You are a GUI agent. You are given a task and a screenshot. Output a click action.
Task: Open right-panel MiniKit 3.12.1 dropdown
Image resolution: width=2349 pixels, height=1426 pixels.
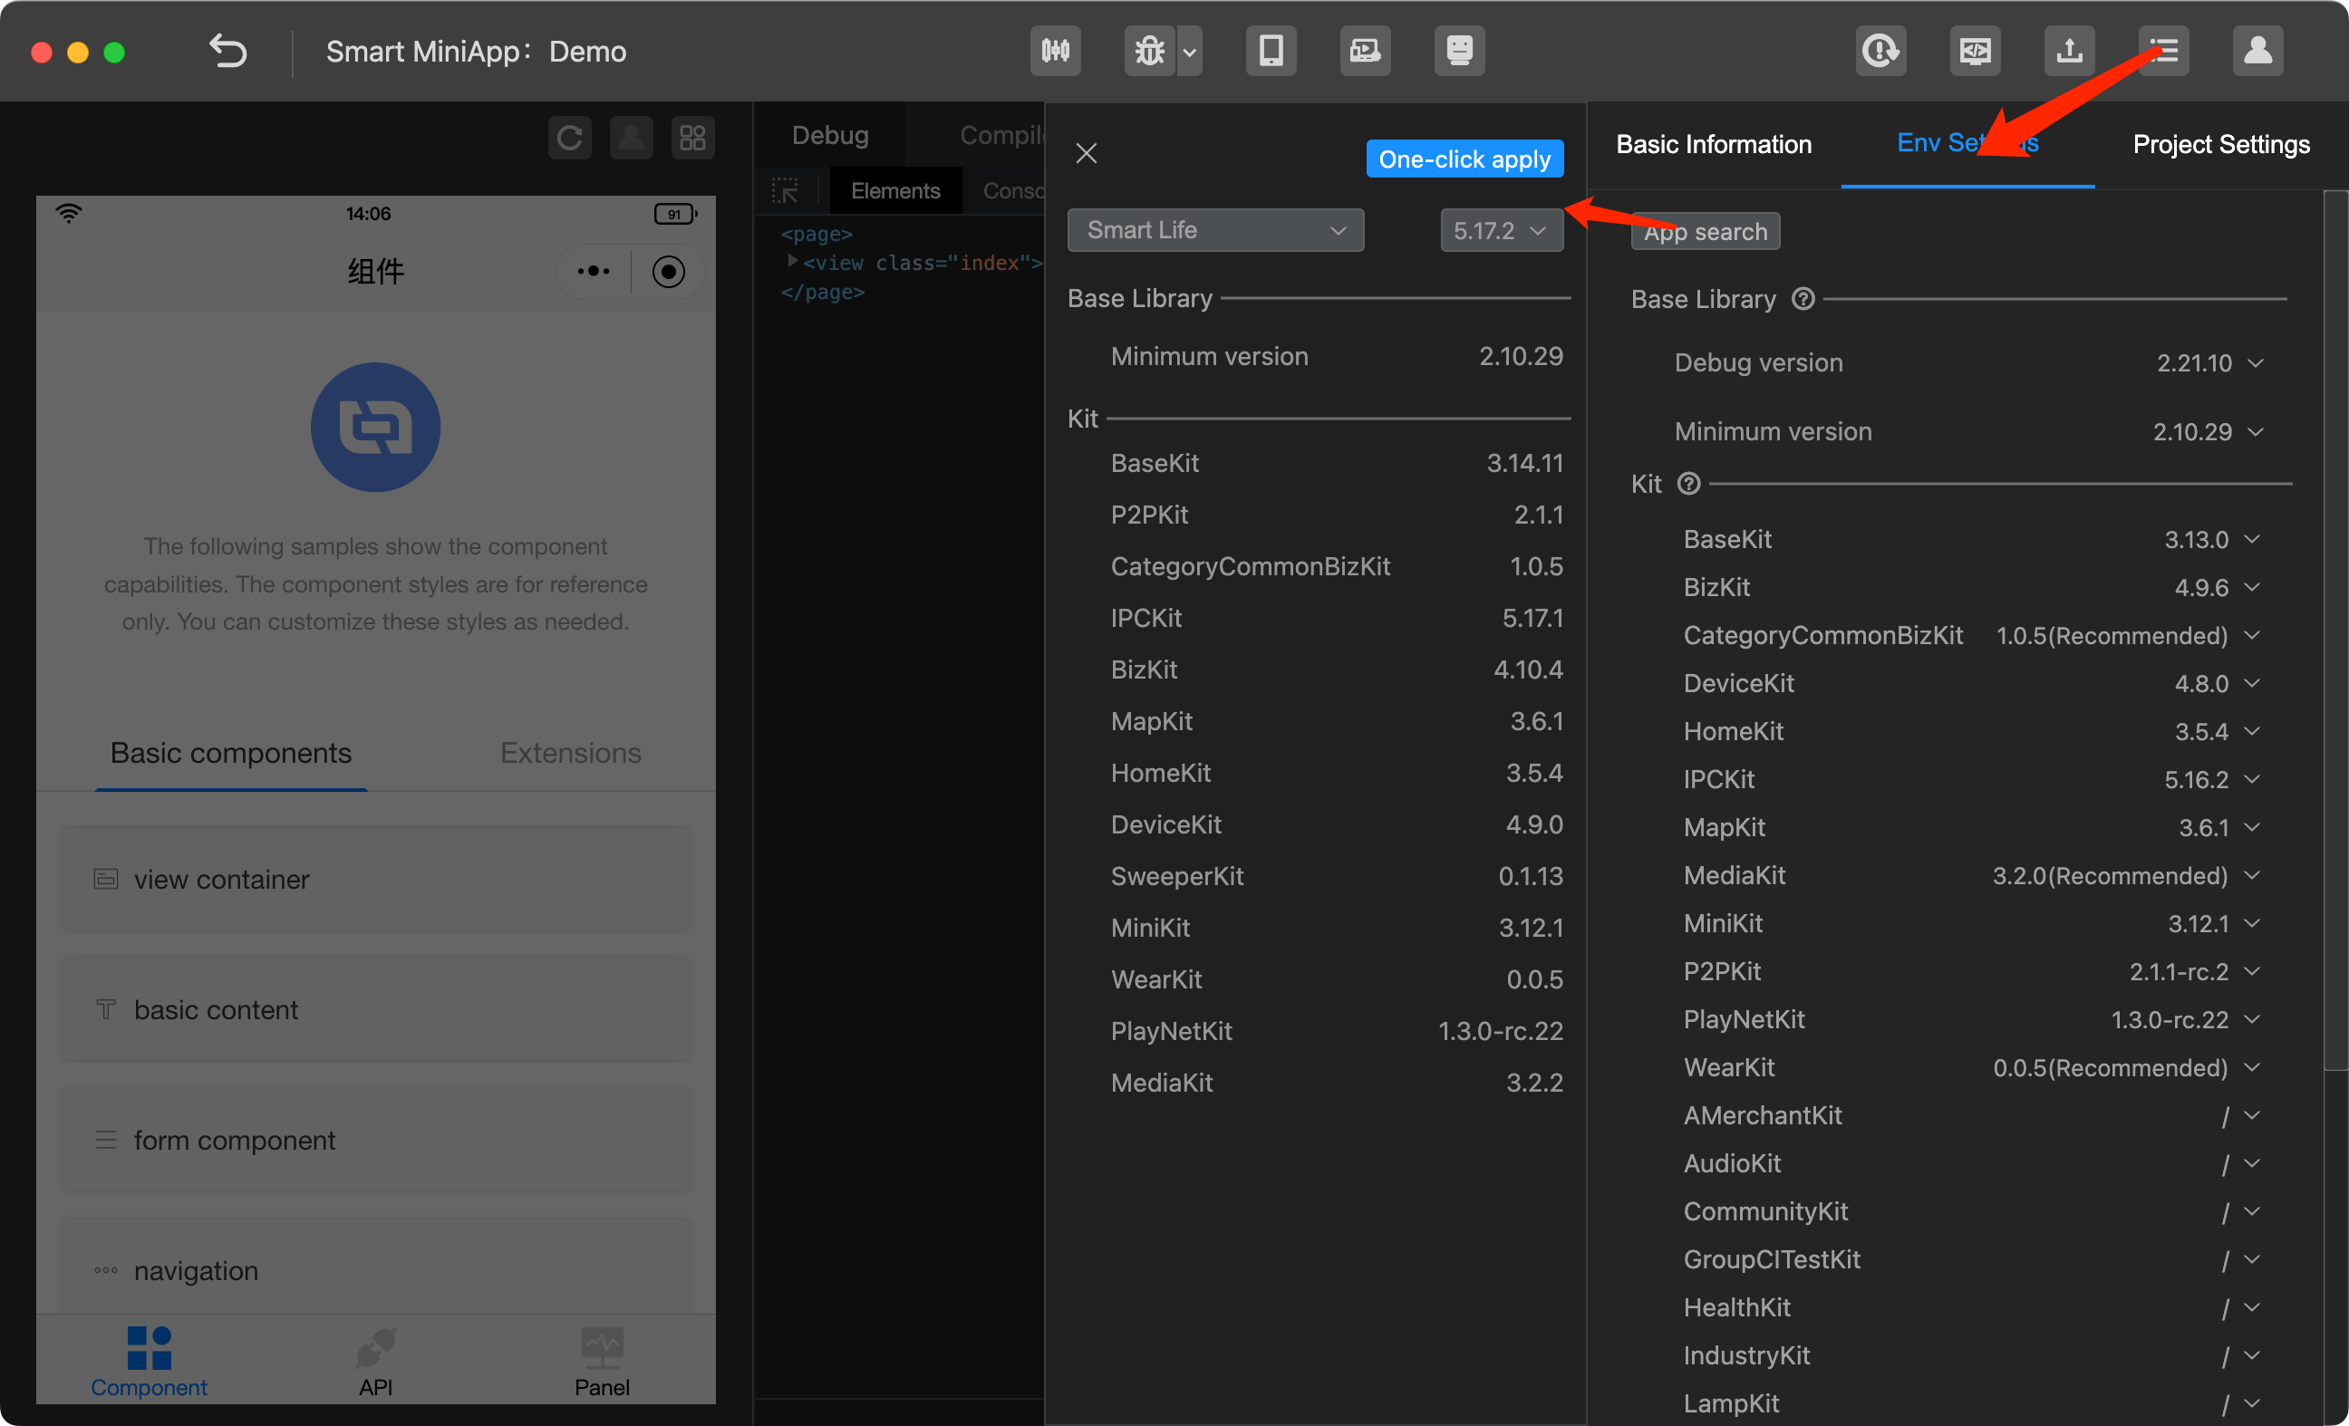click(x=2214, y=922)
